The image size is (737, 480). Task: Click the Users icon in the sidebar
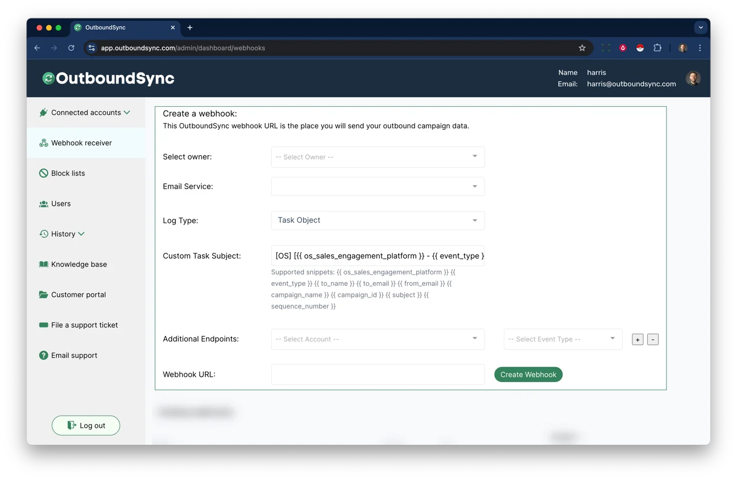pyautogui.click(x=43, y=203)
